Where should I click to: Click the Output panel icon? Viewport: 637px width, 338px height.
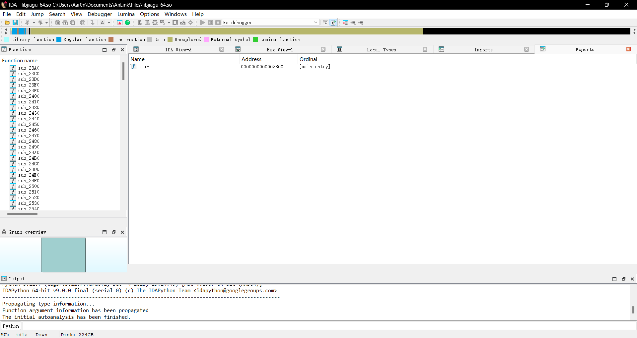[x=4, y=278]
